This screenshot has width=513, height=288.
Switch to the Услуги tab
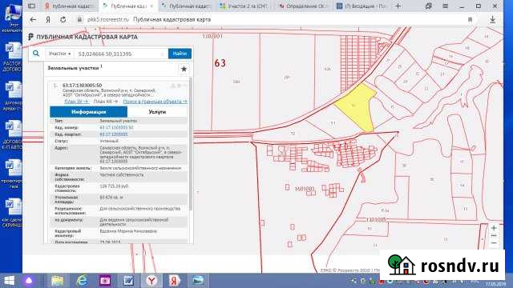[157, 112]
